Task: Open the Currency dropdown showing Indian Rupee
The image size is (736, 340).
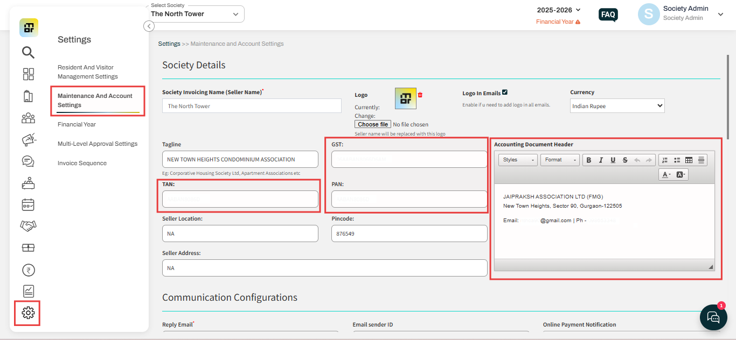Action: pos(616,105)
